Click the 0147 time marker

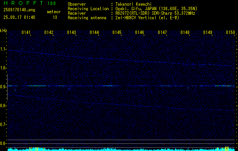[162, 33]
